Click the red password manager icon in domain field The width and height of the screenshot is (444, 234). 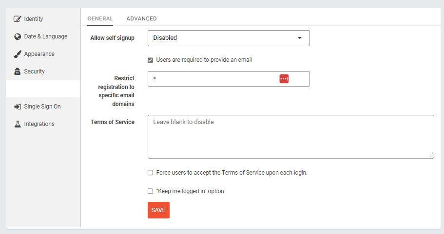click(x=284, y=79)
